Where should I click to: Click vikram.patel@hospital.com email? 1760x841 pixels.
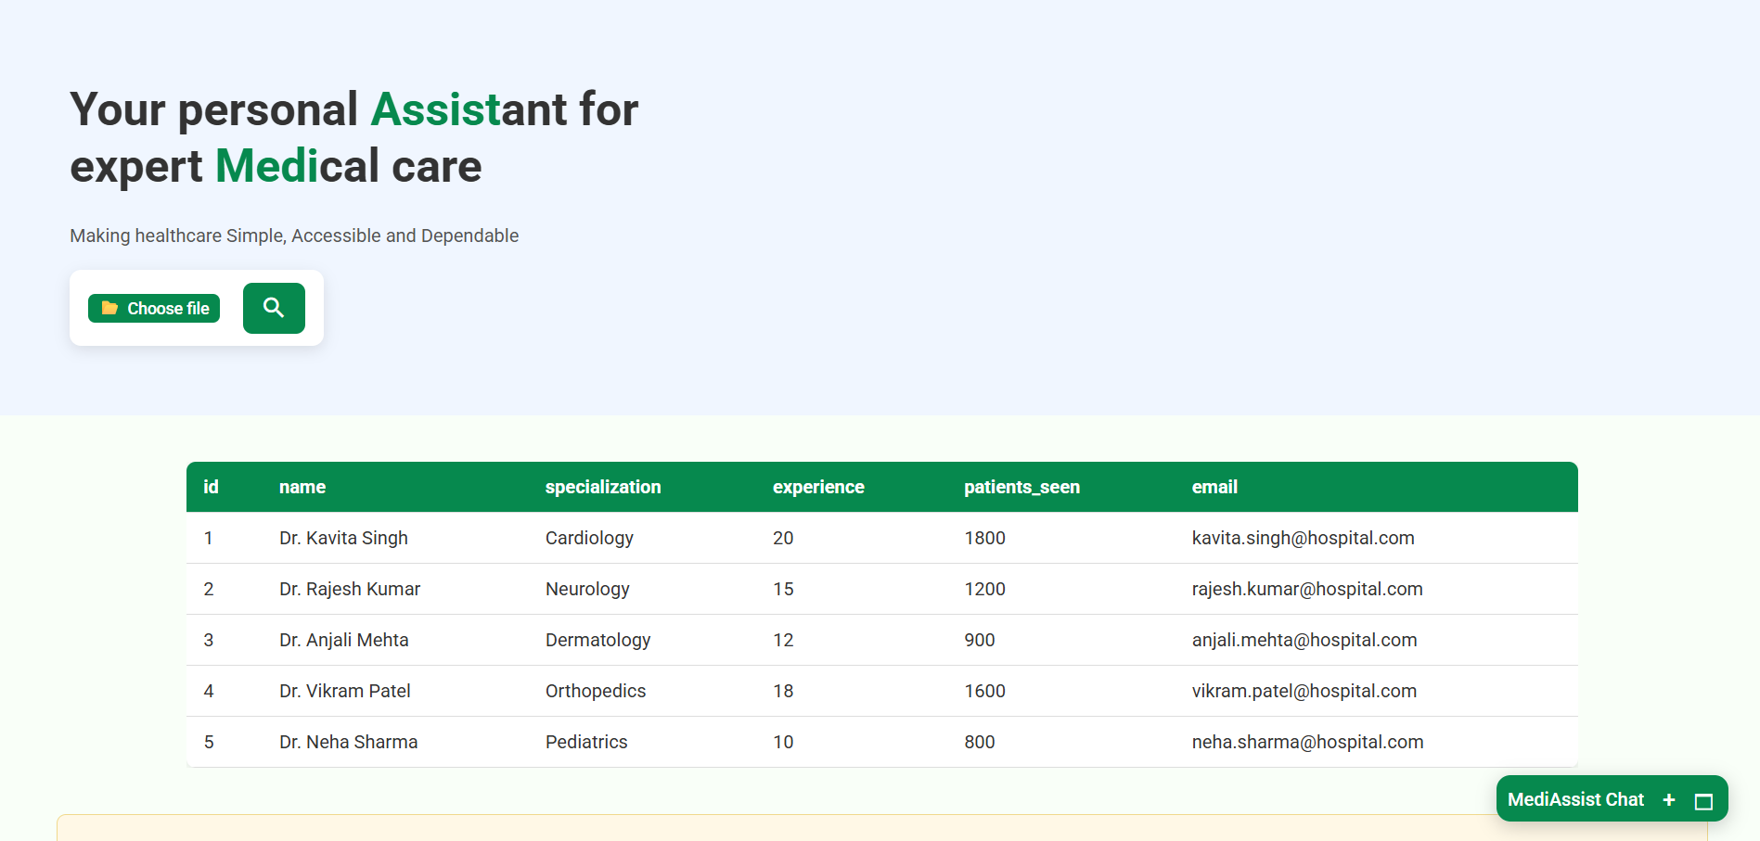click(1304, 691)
